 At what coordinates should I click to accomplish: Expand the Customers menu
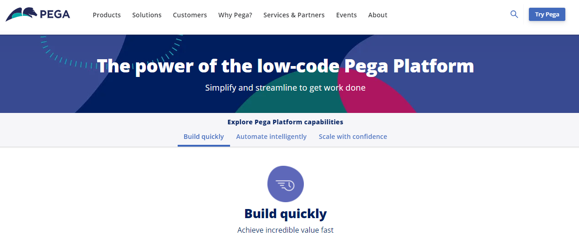coord(190,15)
